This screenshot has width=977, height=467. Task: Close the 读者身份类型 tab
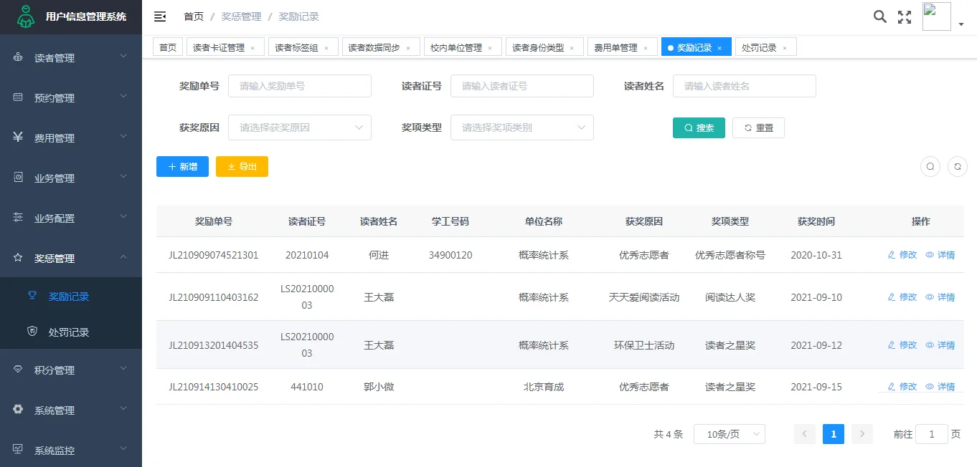point(572,48)
